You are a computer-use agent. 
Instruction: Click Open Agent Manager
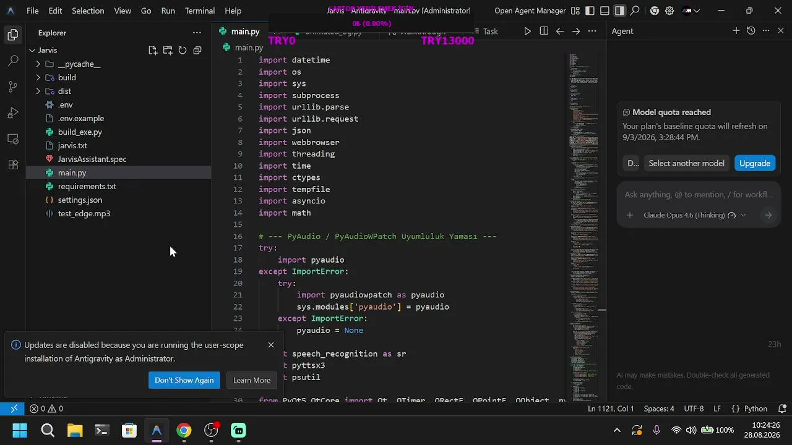pyautogui.click(x=530, y=11)
